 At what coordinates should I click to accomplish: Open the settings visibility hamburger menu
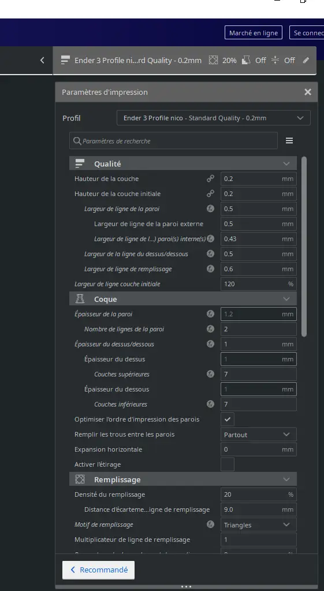click(289, 141)
